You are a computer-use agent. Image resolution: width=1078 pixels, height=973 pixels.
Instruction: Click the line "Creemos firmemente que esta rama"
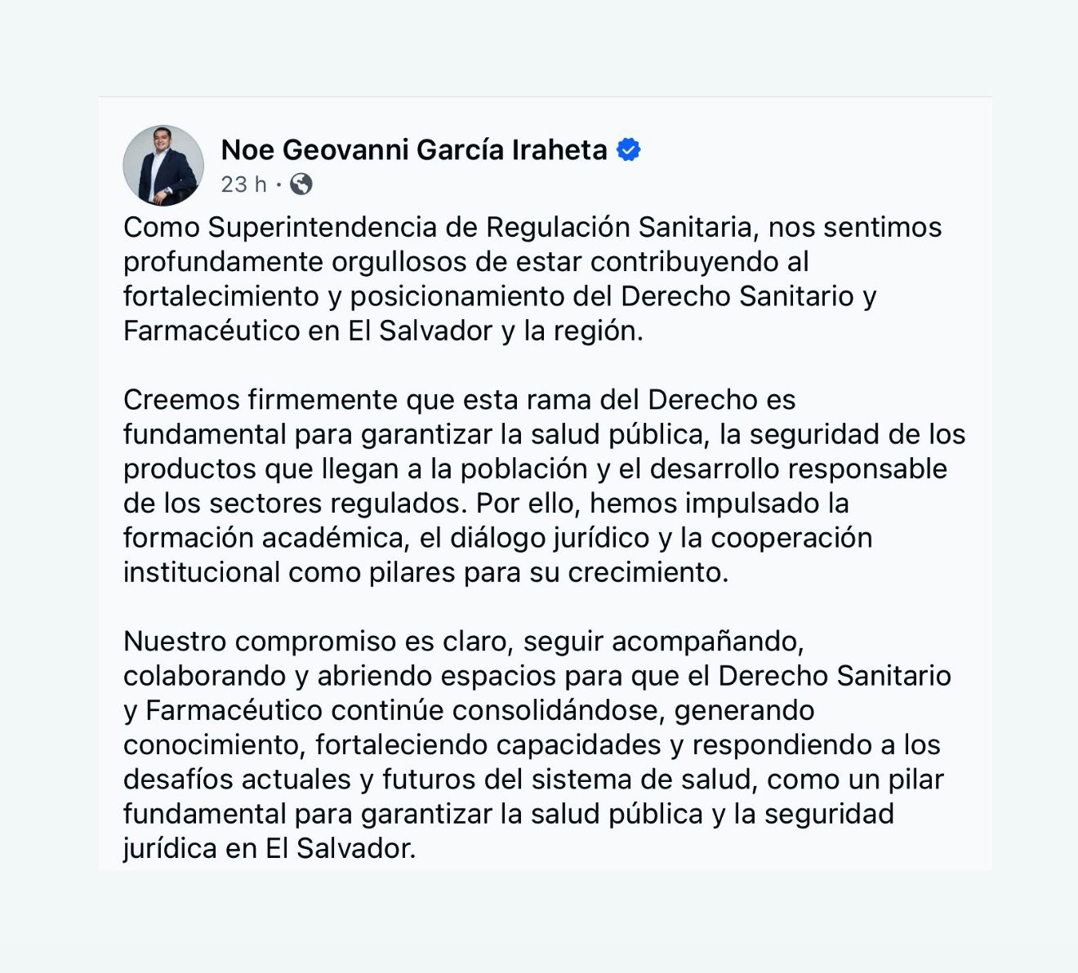[x=459, y=400]
